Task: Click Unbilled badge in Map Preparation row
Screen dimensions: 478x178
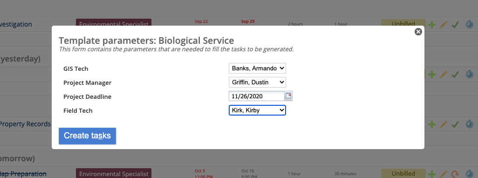Action: click(403, 173)
